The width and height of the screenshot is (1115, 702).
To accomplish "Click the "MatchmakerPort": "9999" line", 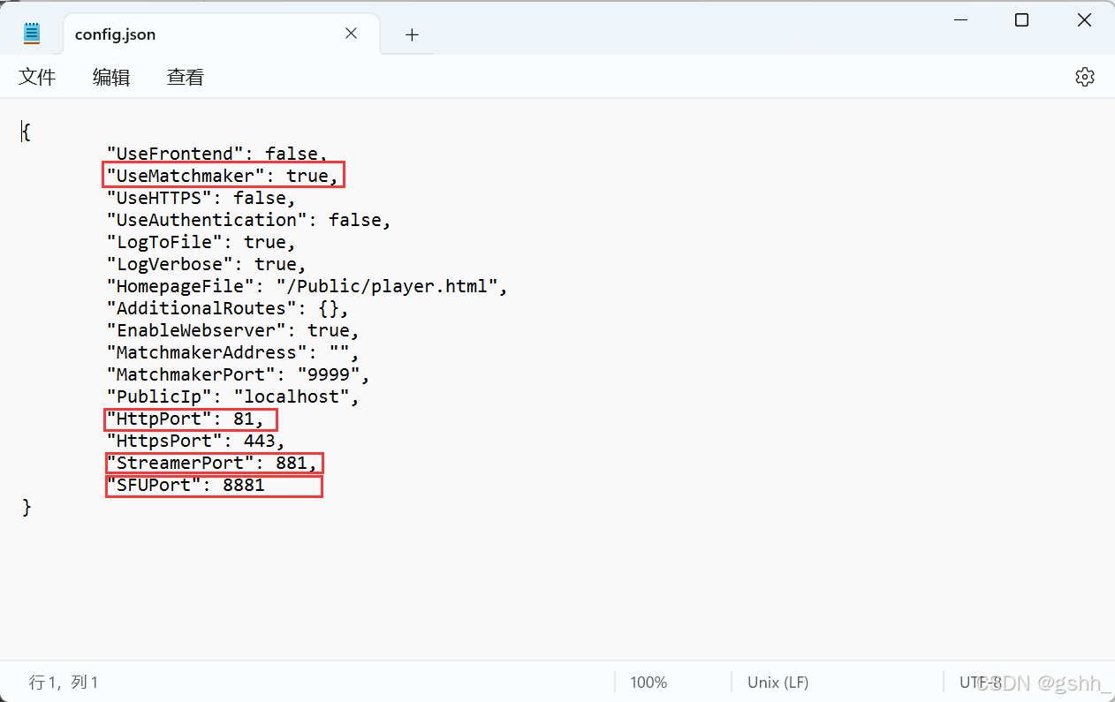I will (238, 374).
